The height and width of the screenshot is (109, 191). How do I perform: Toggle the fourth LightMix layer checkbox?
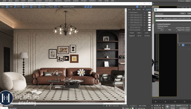(x=129, y=20)
